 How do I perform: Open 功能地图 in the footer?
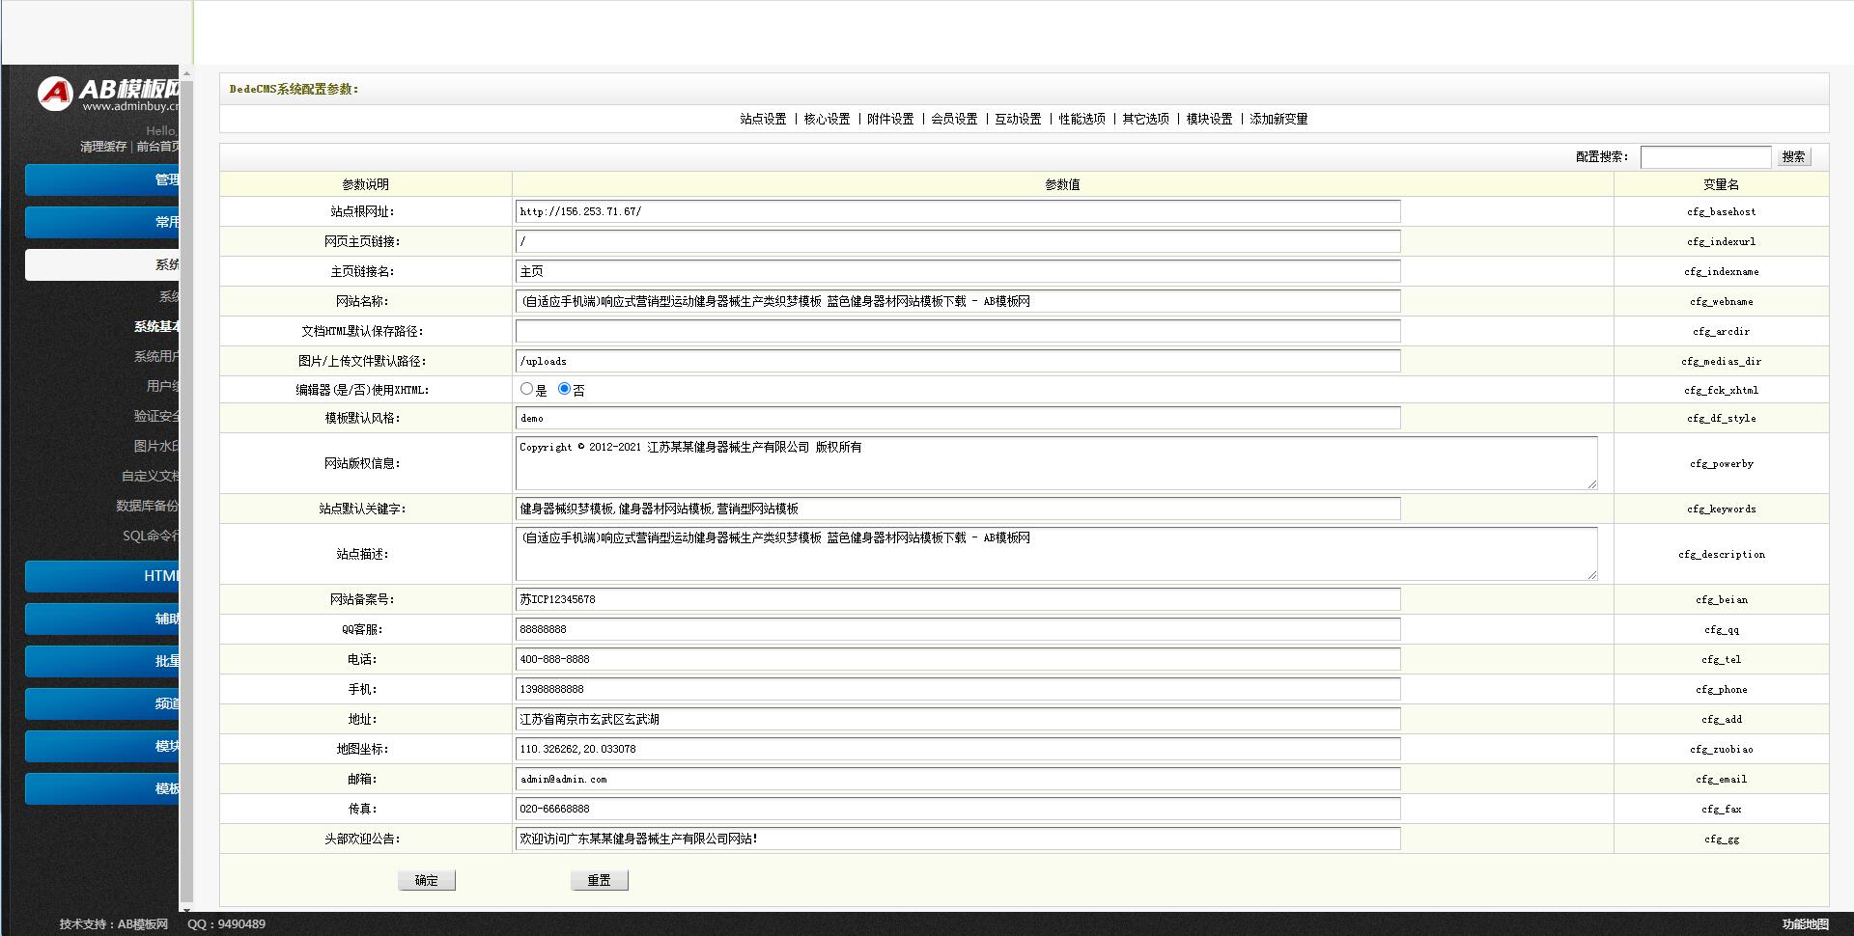[x=1805, y=923]
